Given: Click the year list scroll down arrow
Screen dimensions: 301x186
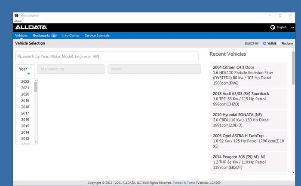Looking at the screenshot, I should [36, 142].
